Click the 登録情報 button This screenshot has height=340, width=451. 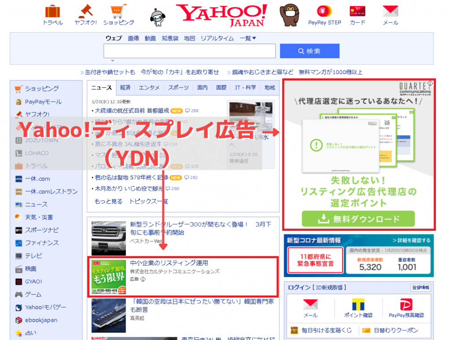click(x=421, y=287)
